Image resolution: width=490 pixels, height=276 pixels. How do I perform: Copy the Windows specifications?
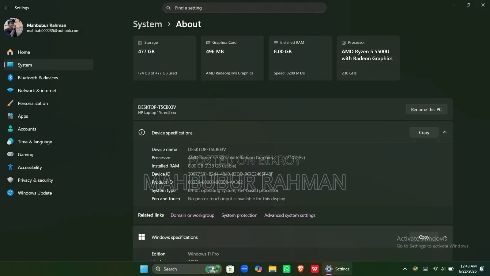click(424, 237)
